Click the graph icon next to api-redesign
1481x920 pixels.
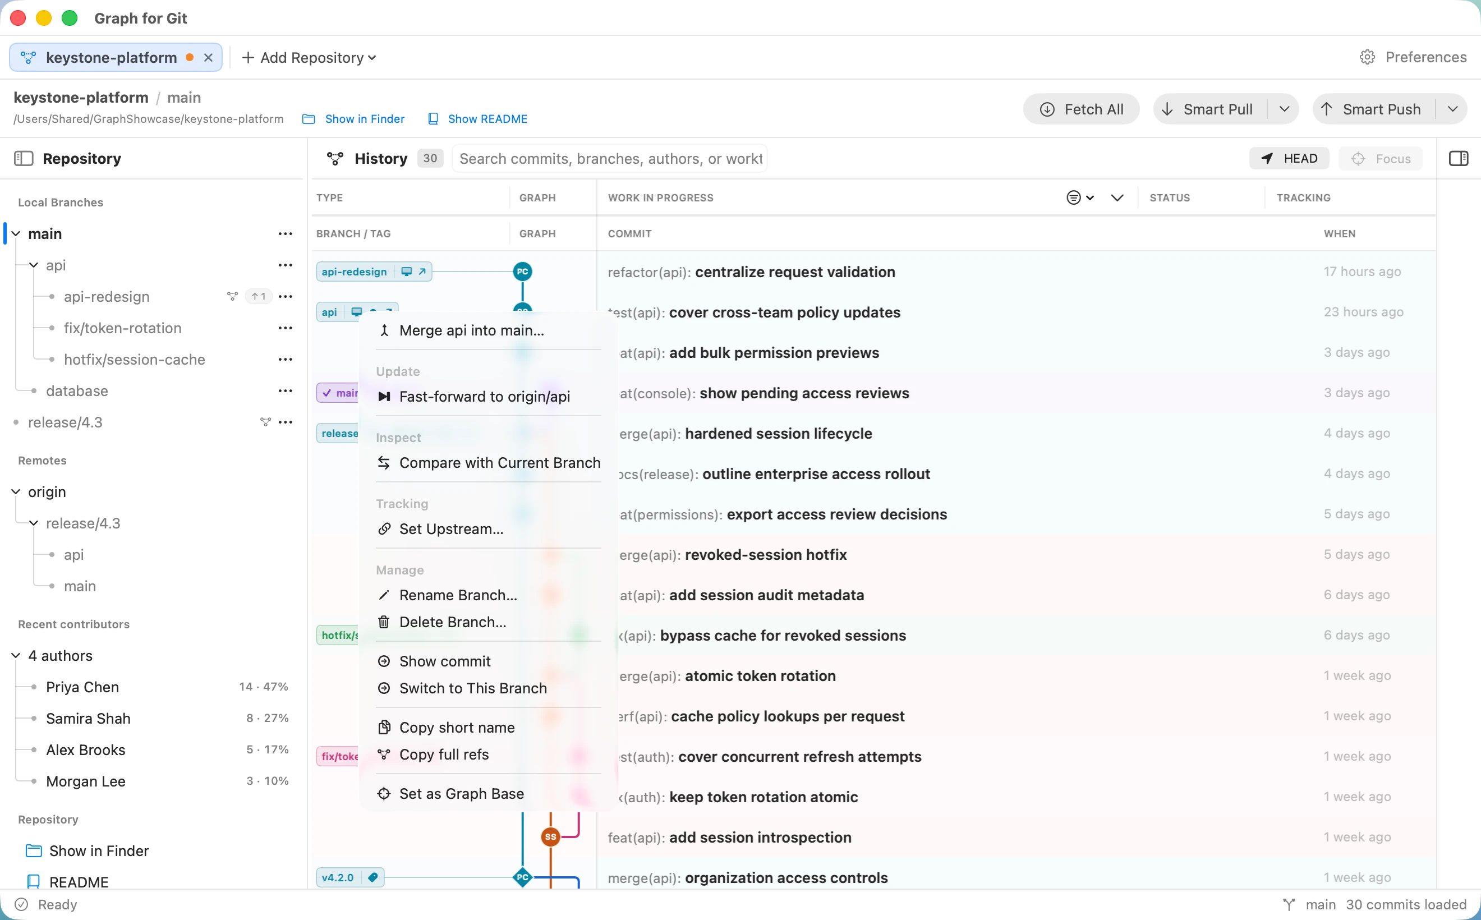(232, 296)
